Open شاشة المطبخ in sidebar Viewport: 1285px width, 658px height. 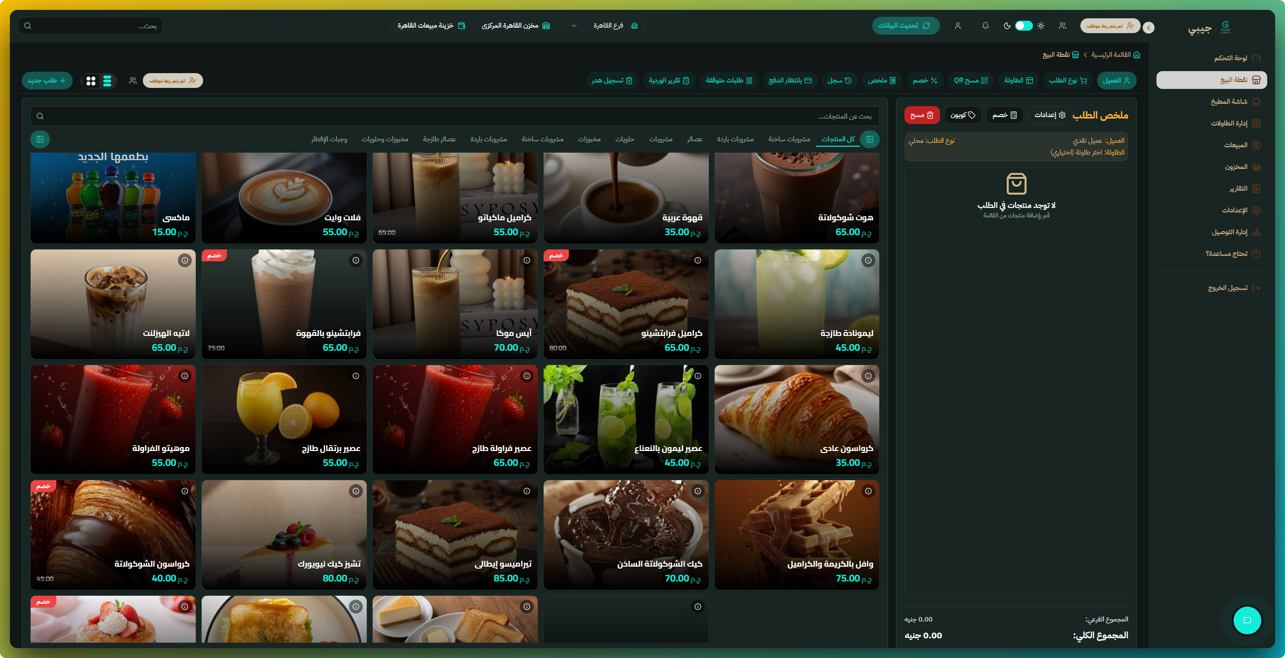tap(1211, 102)
